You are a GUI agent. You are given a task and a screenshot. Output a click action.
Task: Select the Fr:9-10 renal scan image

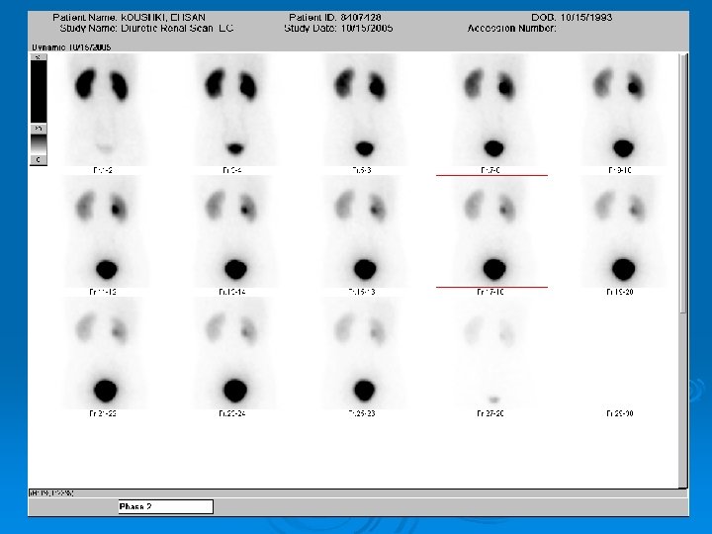[x=621, y=109]
